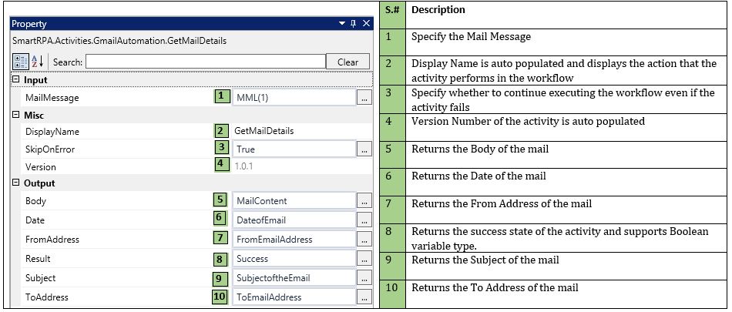This screenshot has height=312, width=732.
Task: Open the ellipsis editor for Subject
Action: pyautogui.click(x=365, y=278)
